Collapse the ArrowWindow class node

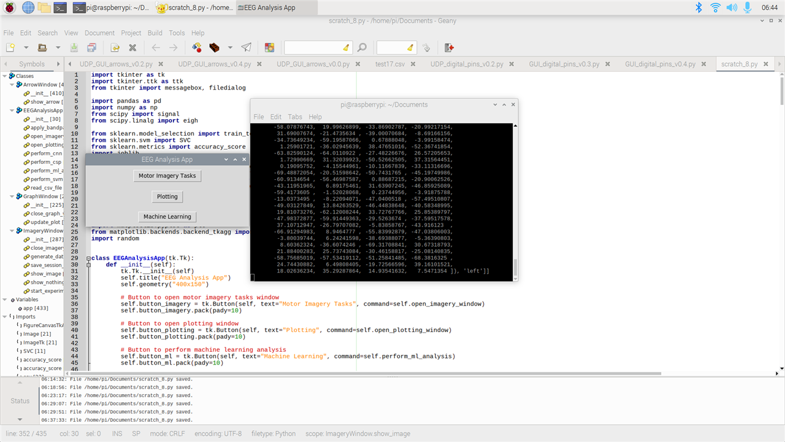point(12,85)
